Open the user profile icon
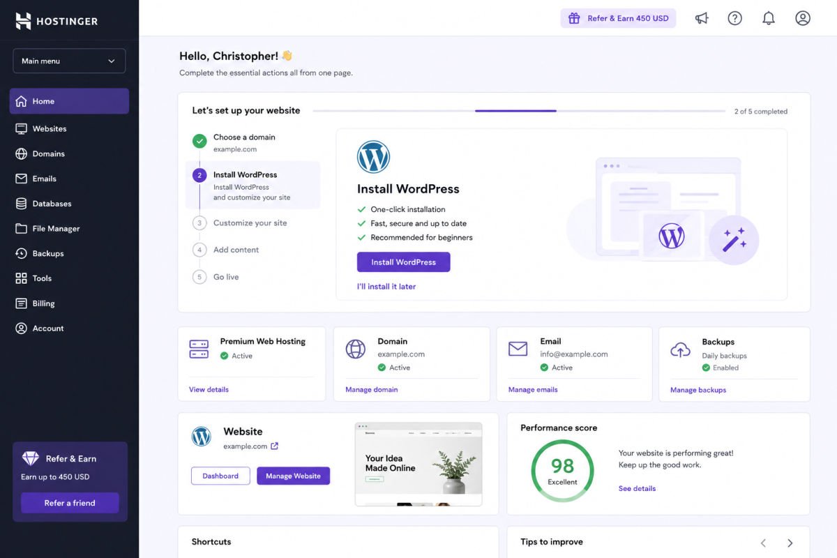This screenshot has height=558, width=837. point(803,18)
